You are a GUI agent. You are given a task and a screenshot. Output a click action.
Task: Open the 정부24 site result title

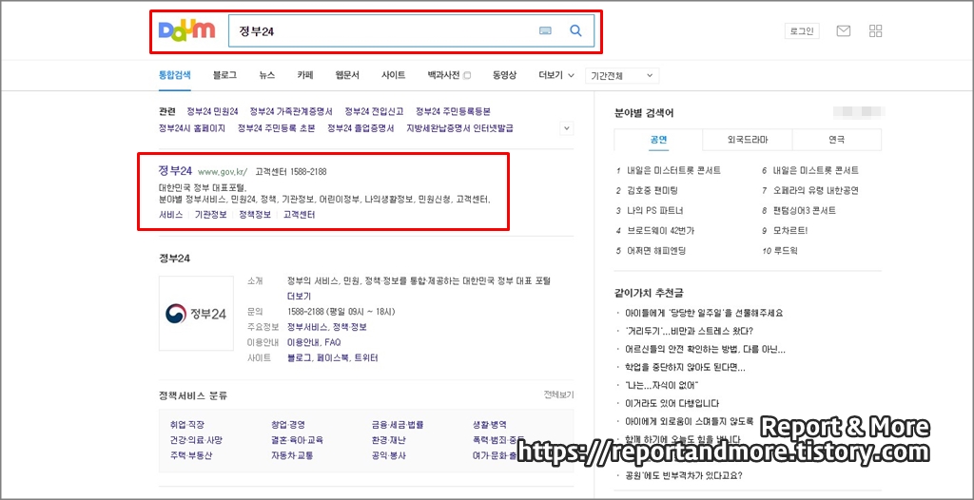coord(175,171)
